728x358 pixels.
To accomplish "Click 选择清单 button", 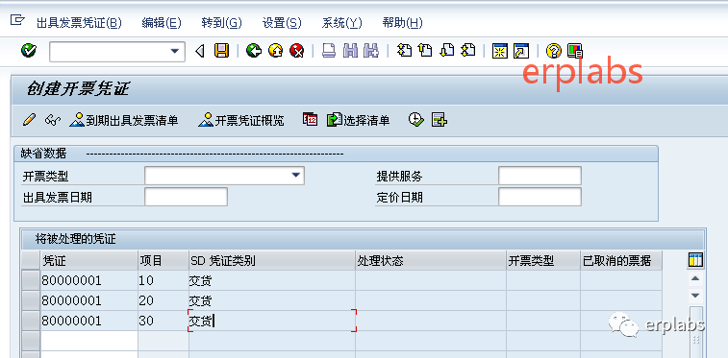I will click(x=359, y=120).
